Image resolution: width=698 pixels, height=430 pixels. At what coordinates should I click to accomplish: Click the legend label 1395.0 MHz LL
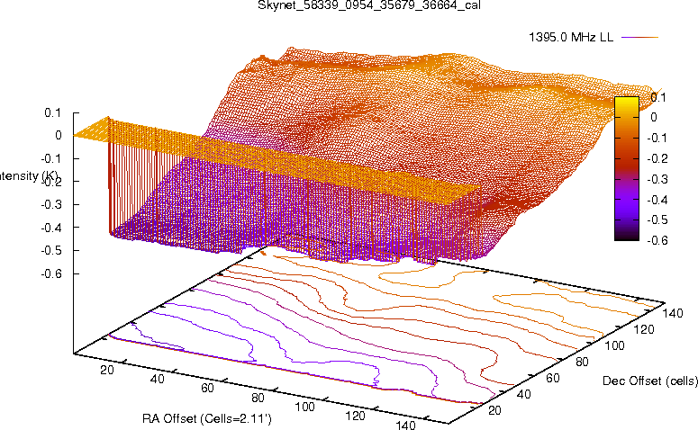point(571,38)
